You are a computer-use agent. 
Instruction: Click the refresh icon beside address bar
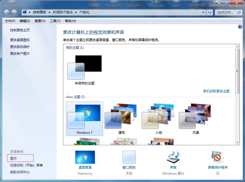coord(210,13)
